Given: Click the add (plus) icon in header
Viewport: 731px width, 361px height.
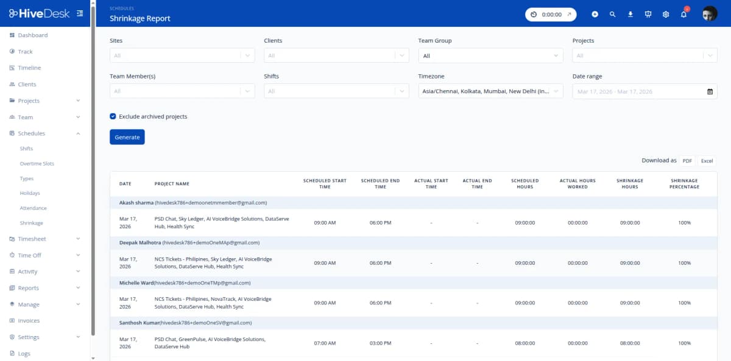Looking at the screenshot, I should click(x=595, y=14).
